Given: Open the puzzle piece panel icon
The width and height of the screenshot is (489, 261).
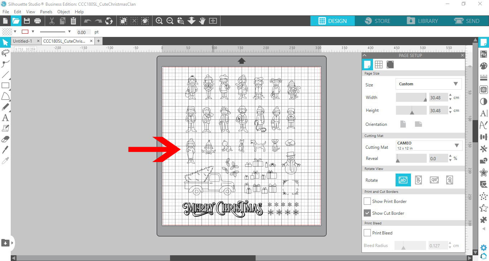Looking at the screenshot, I should tap(484, 220).
